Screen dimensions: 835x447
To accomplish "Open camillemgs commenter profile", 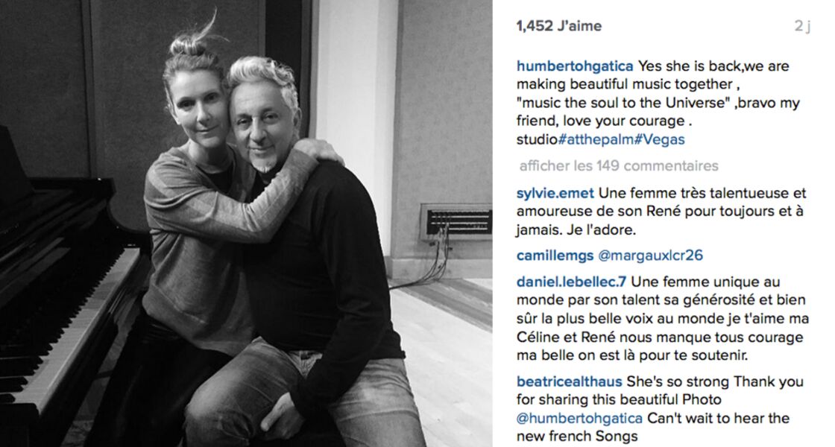I will (x=555, y=256).
